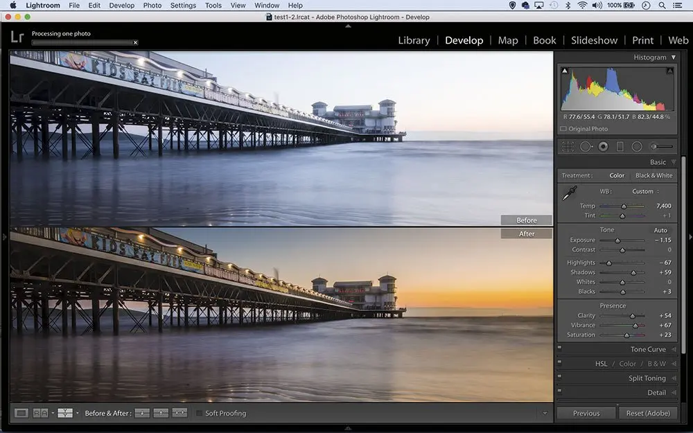Switch to the Library module
This screenshot has width=693, height=433.
(x=414, y=40)
